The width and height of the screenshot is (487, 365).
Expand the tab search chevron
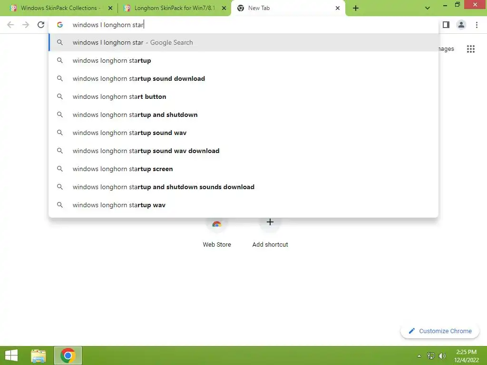(428, 8)
